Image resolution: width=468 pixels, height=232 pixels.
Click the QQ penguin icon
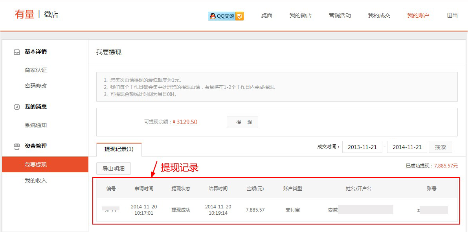pos(213,16)
